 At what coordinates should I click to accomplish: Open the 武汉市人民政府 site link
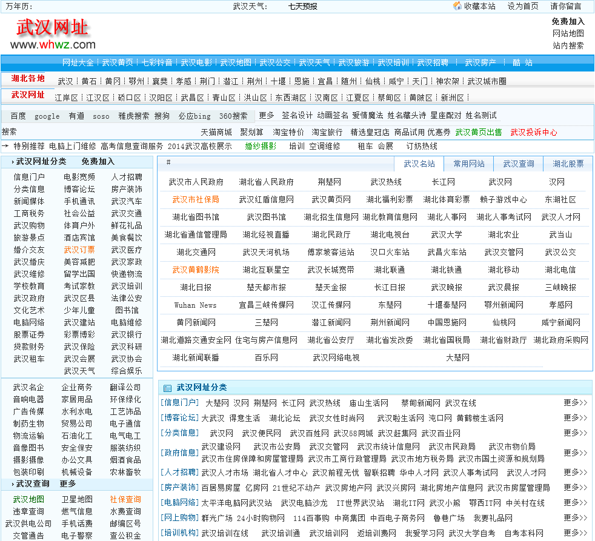196,182
